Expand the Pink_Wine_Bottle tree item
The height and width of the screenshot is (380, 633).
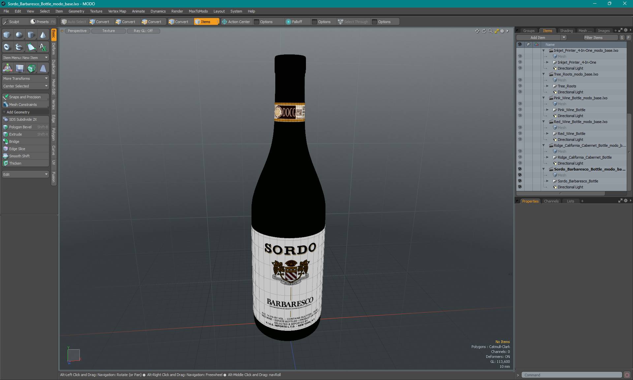tap(547, 110)
